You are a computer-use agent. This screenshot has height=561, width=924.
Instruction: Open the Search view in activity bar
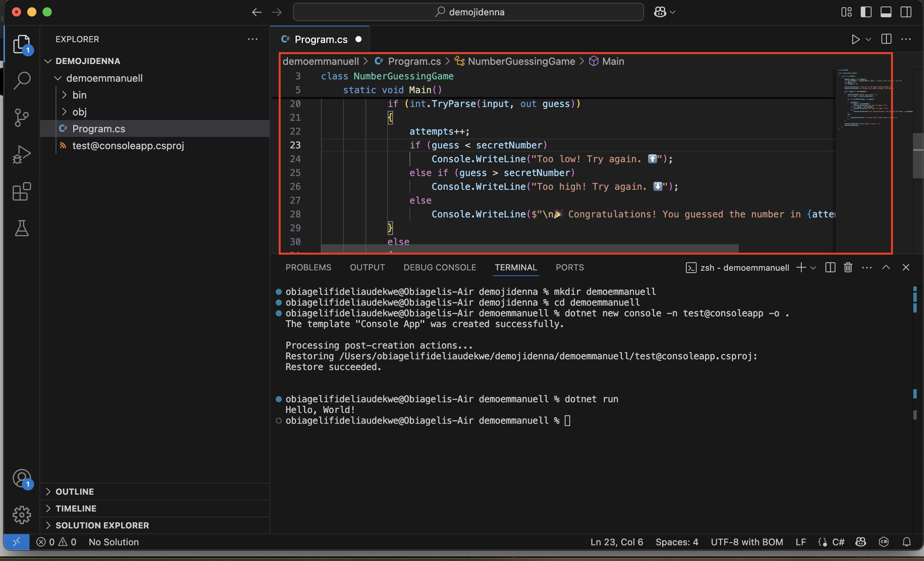tap(22, 81)
